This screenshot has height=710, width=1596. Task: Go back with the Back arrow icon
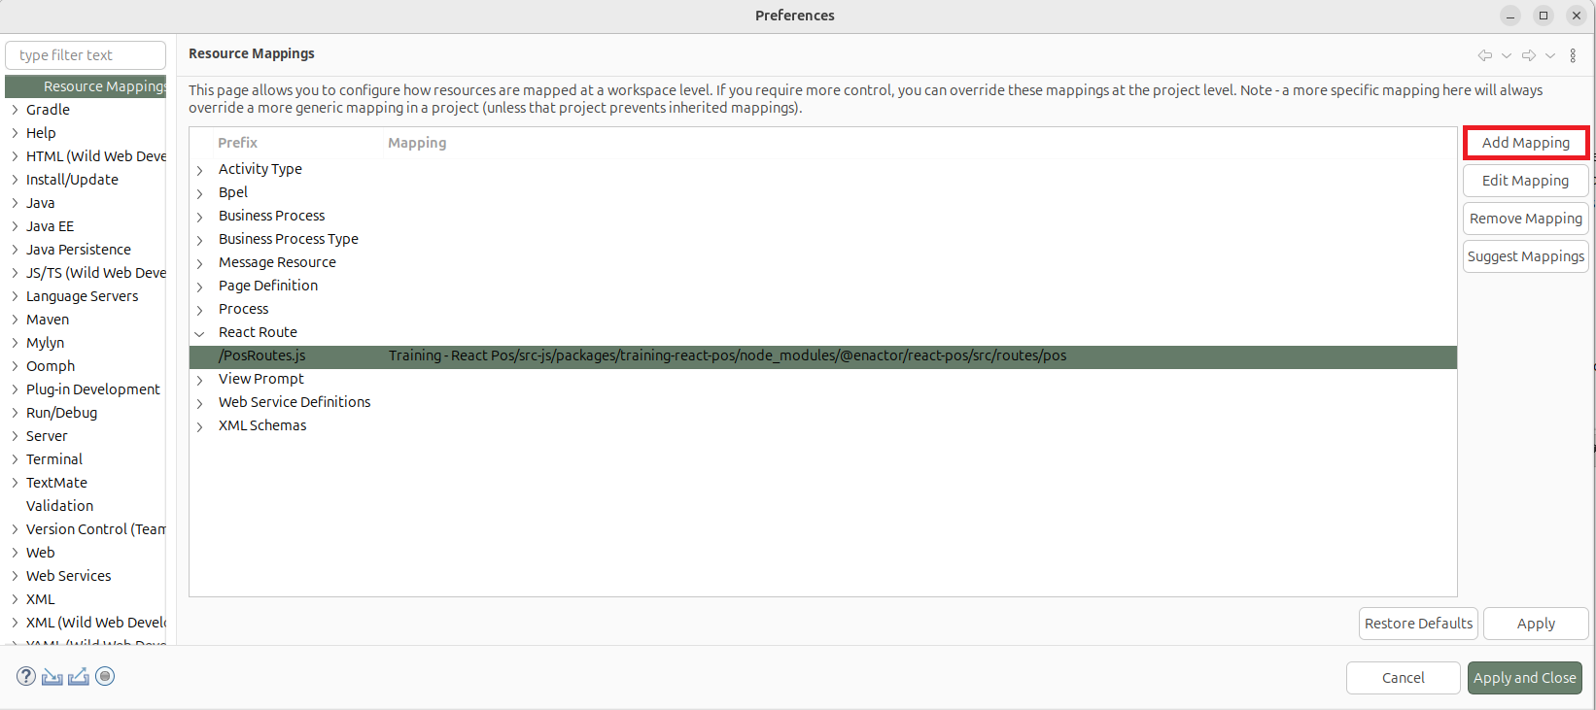pyautogui.click(x=1485, y=55)
